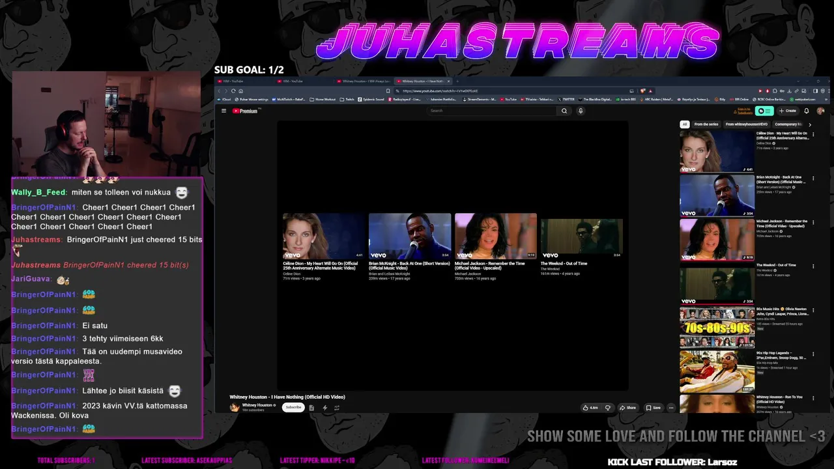Open more actions menu below the video
Viewport: 834px width, 469px height.
click(671, 408)
